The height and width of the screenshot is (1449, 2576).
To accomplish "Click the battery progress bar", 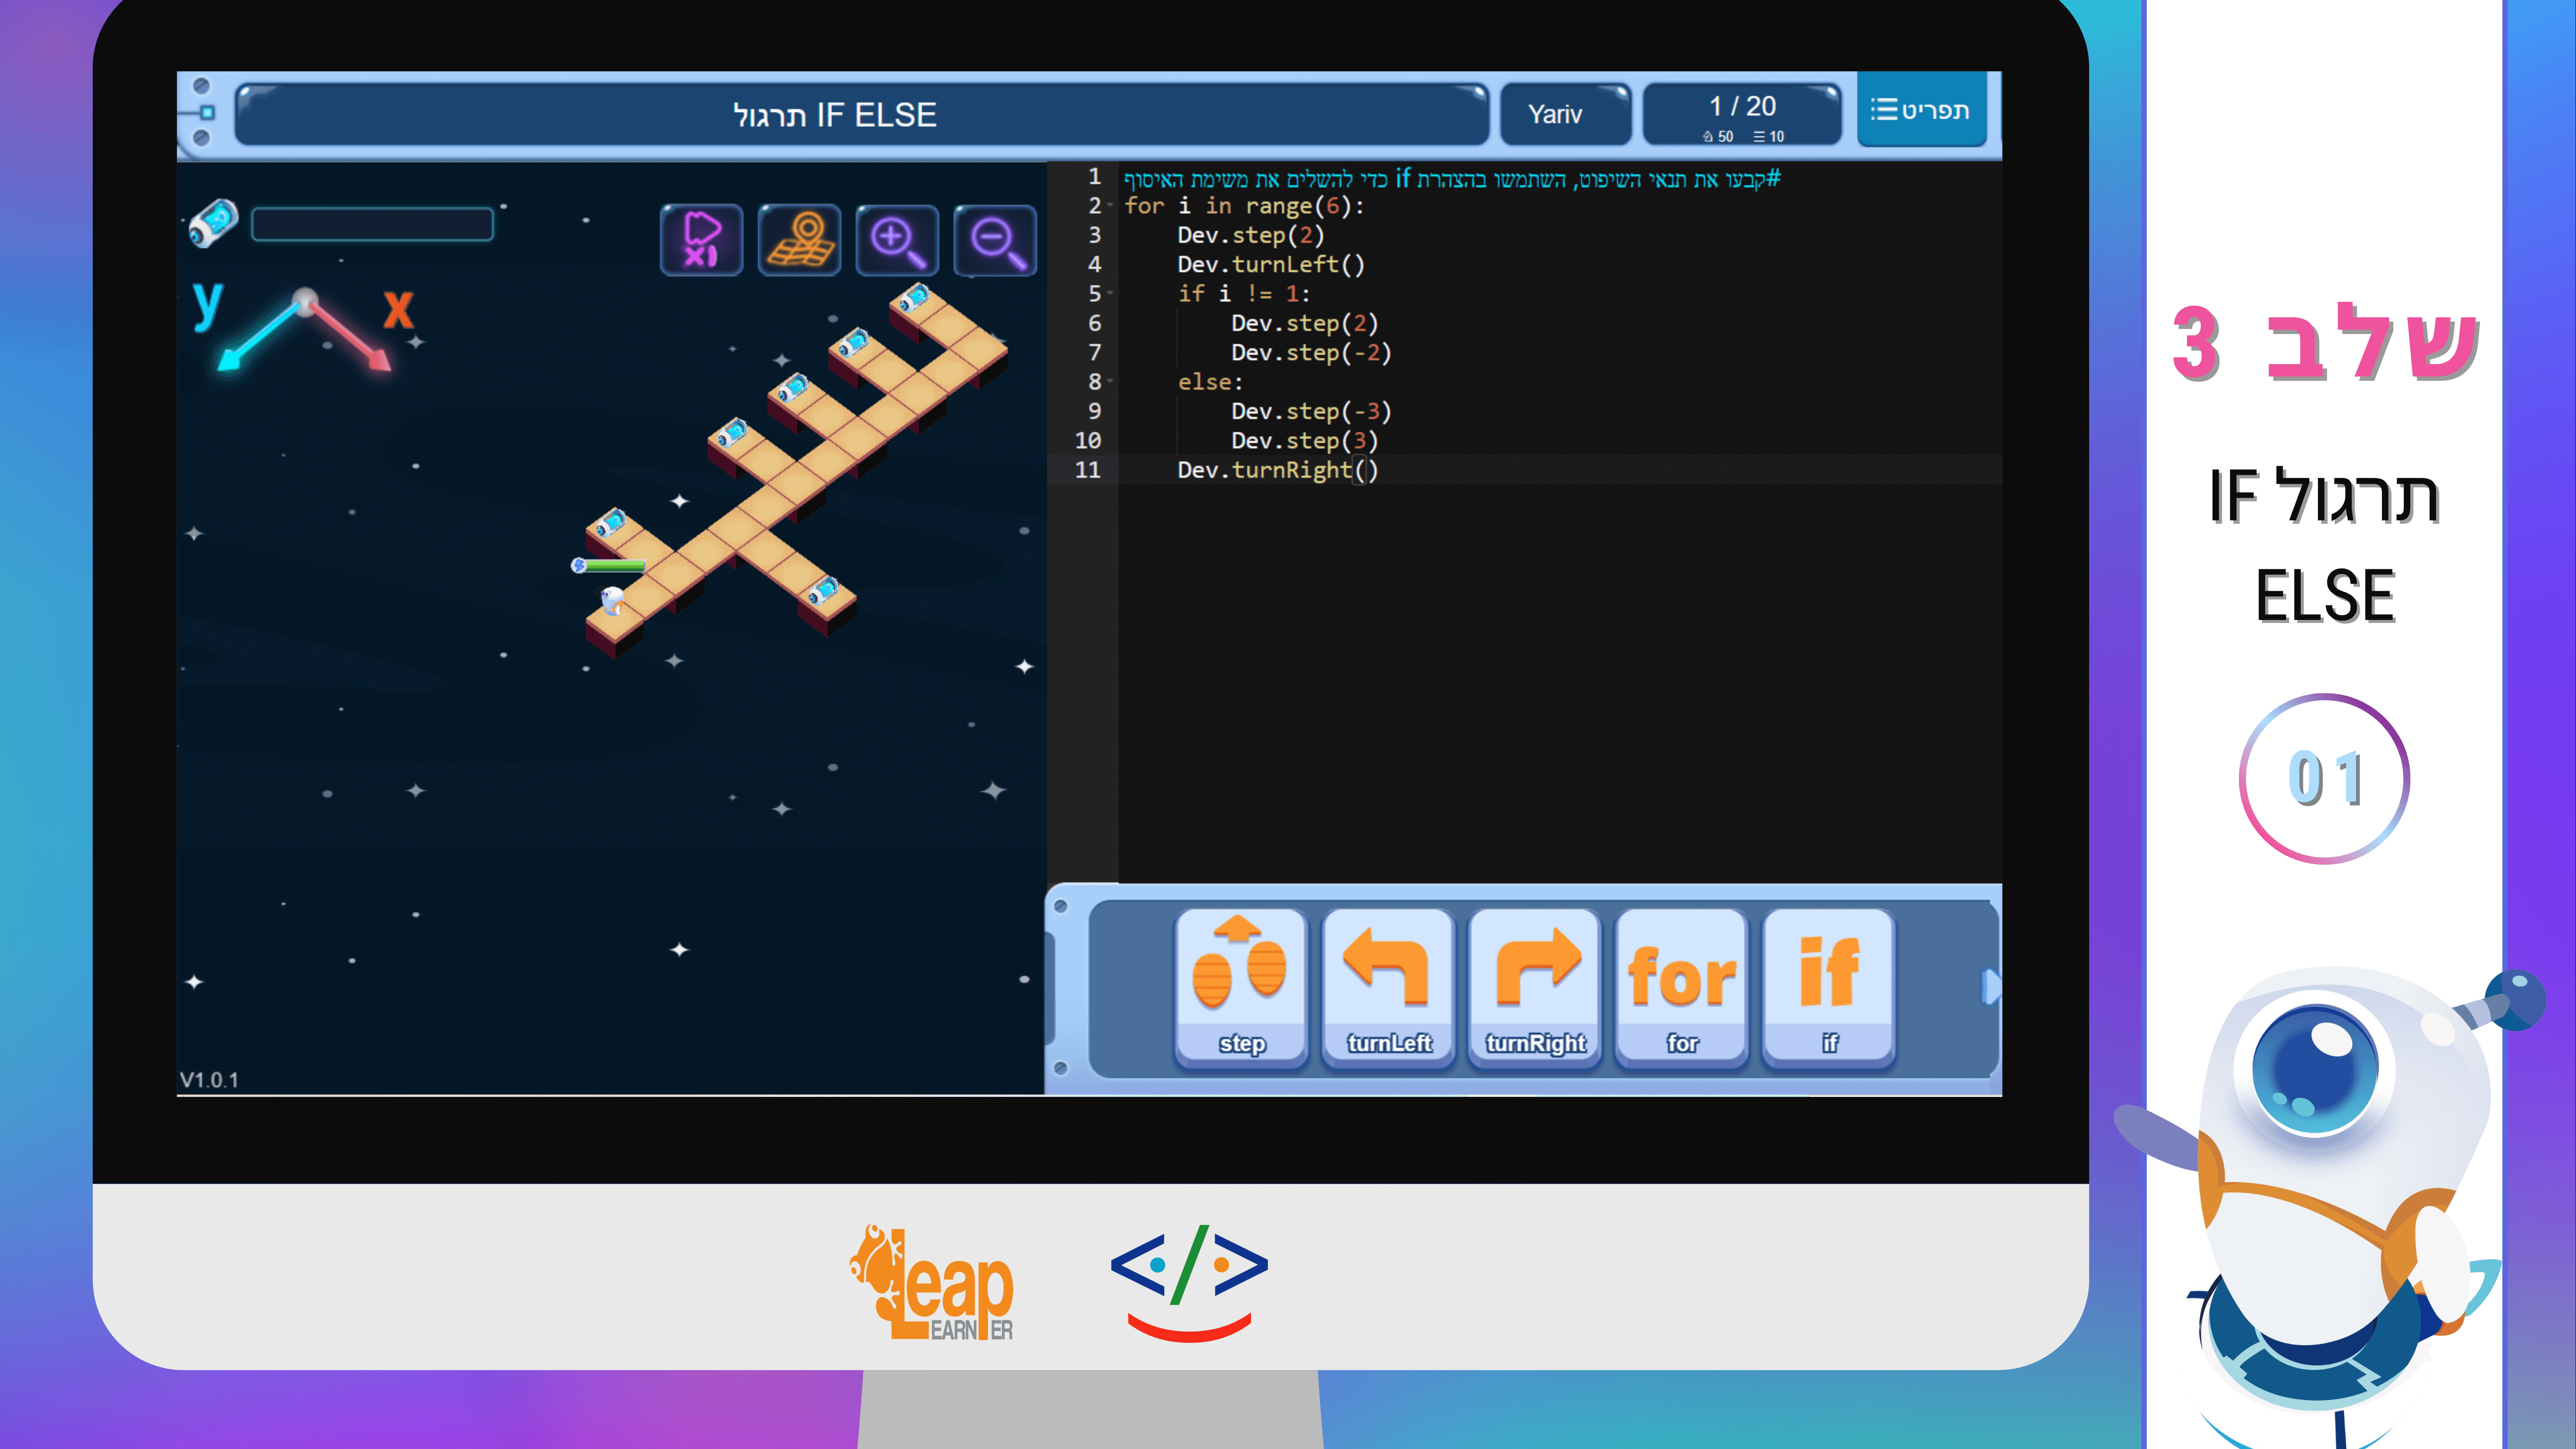I will pyautogui.click(x=372, y=224).
